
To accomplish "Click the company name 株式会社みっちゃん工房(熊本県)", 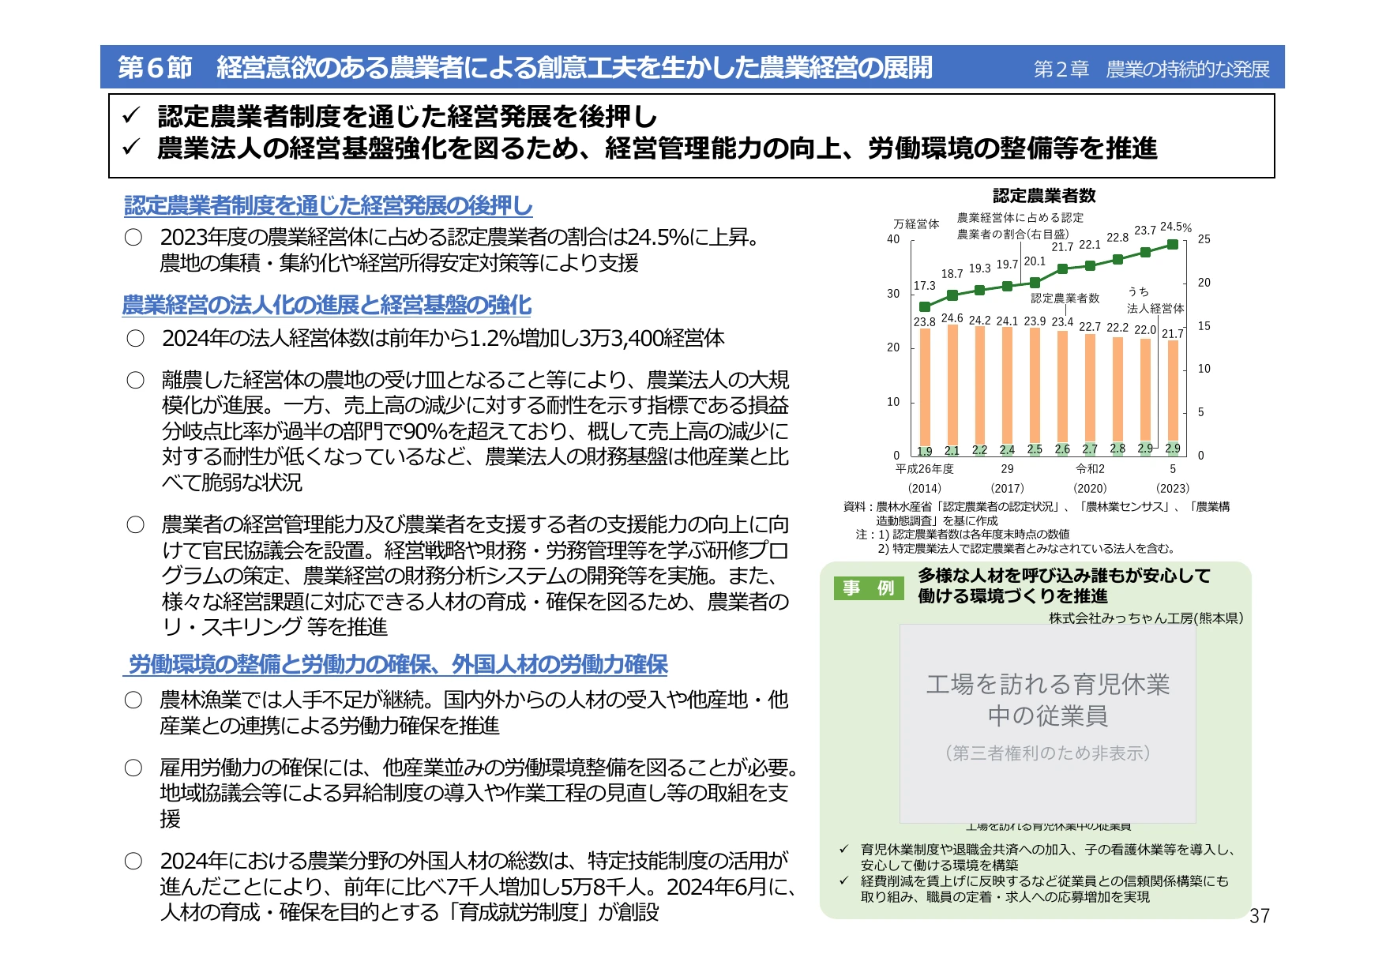I will 1146,618.
